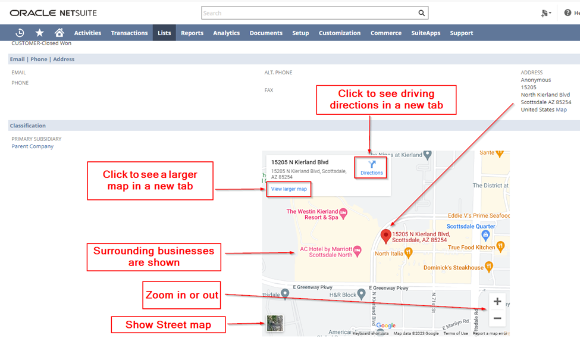The height and width of the screenshot is (341, 580).
Task: Open map Keyboard shortcuts
Action: (x=371, y=333)
